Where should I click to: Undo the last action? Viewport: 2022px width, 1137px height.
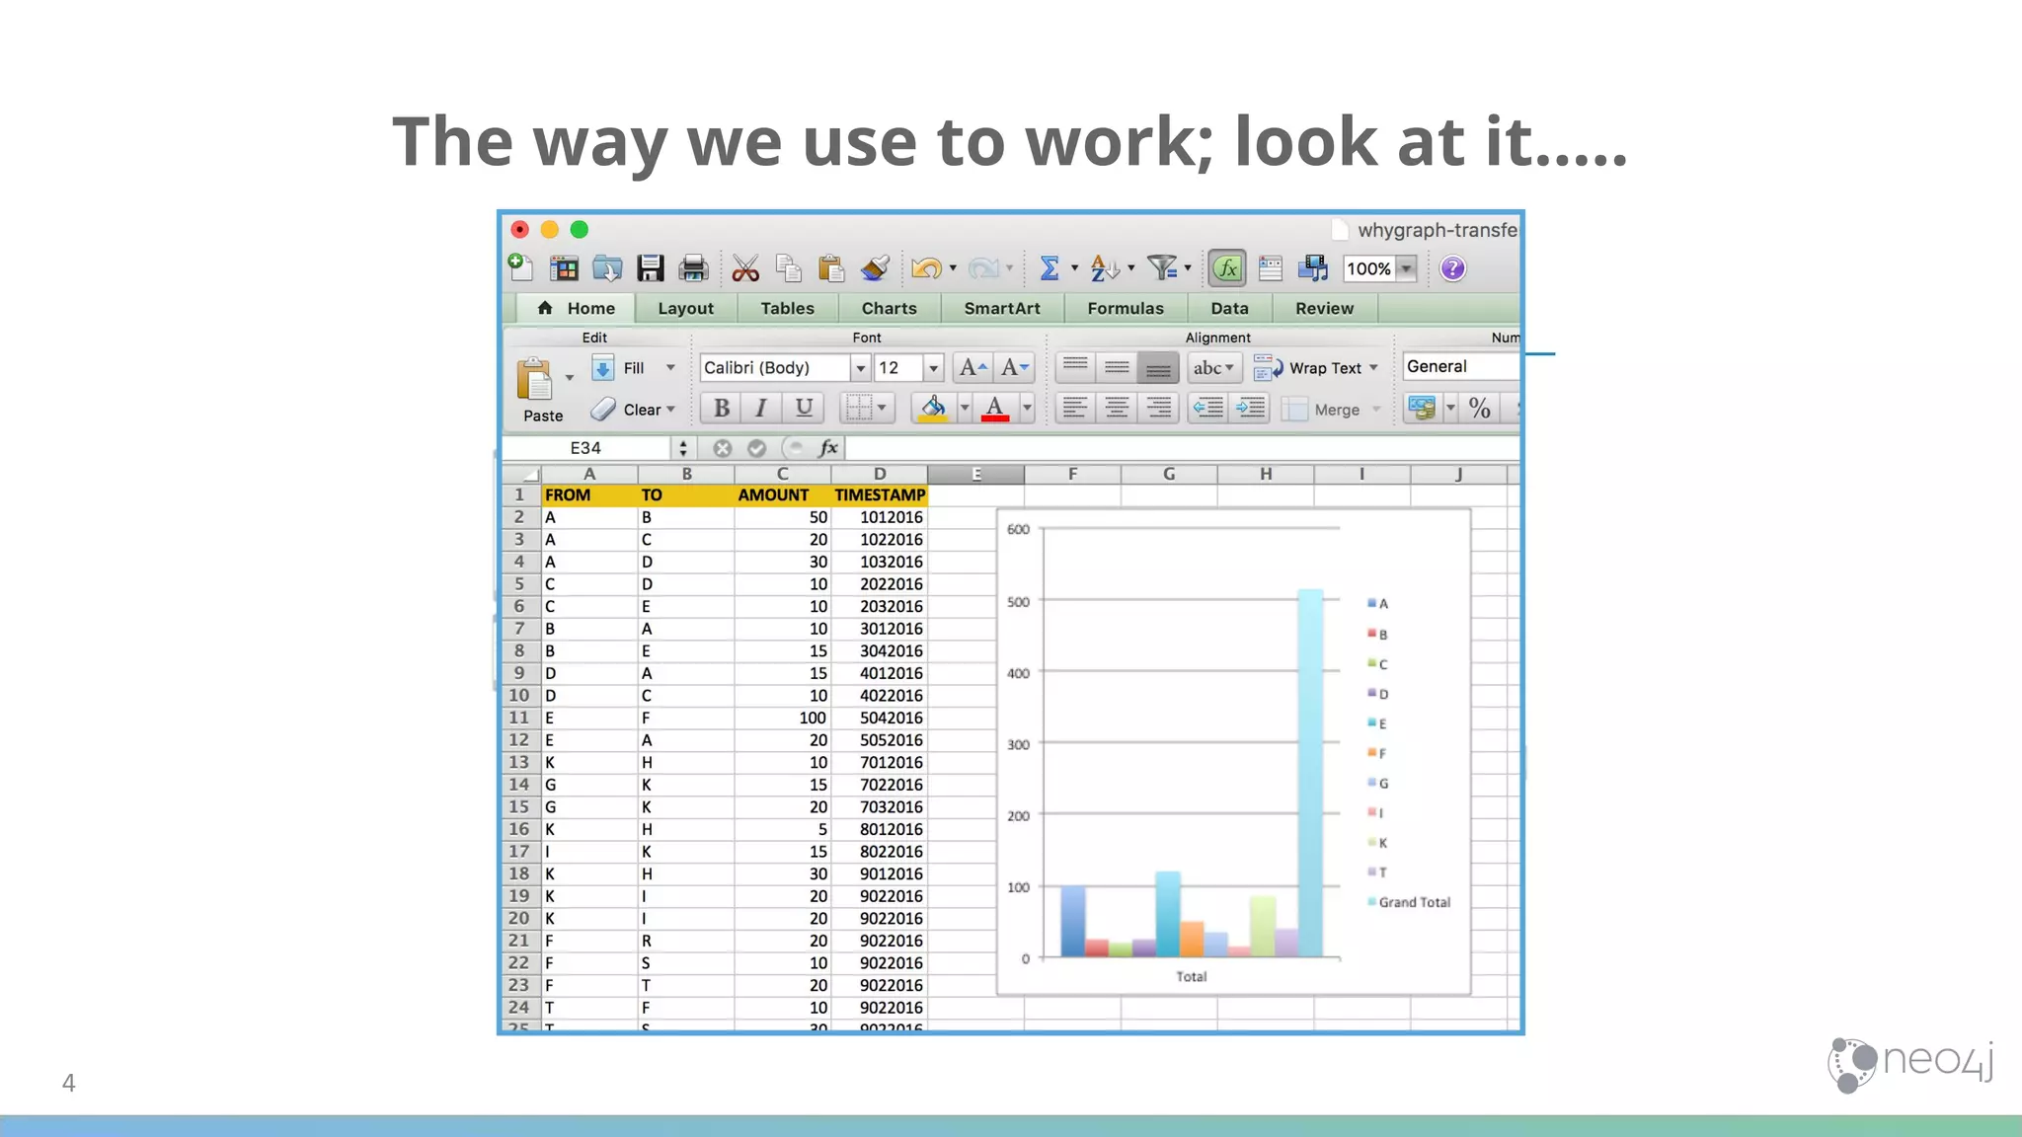(x=926, y=268)
